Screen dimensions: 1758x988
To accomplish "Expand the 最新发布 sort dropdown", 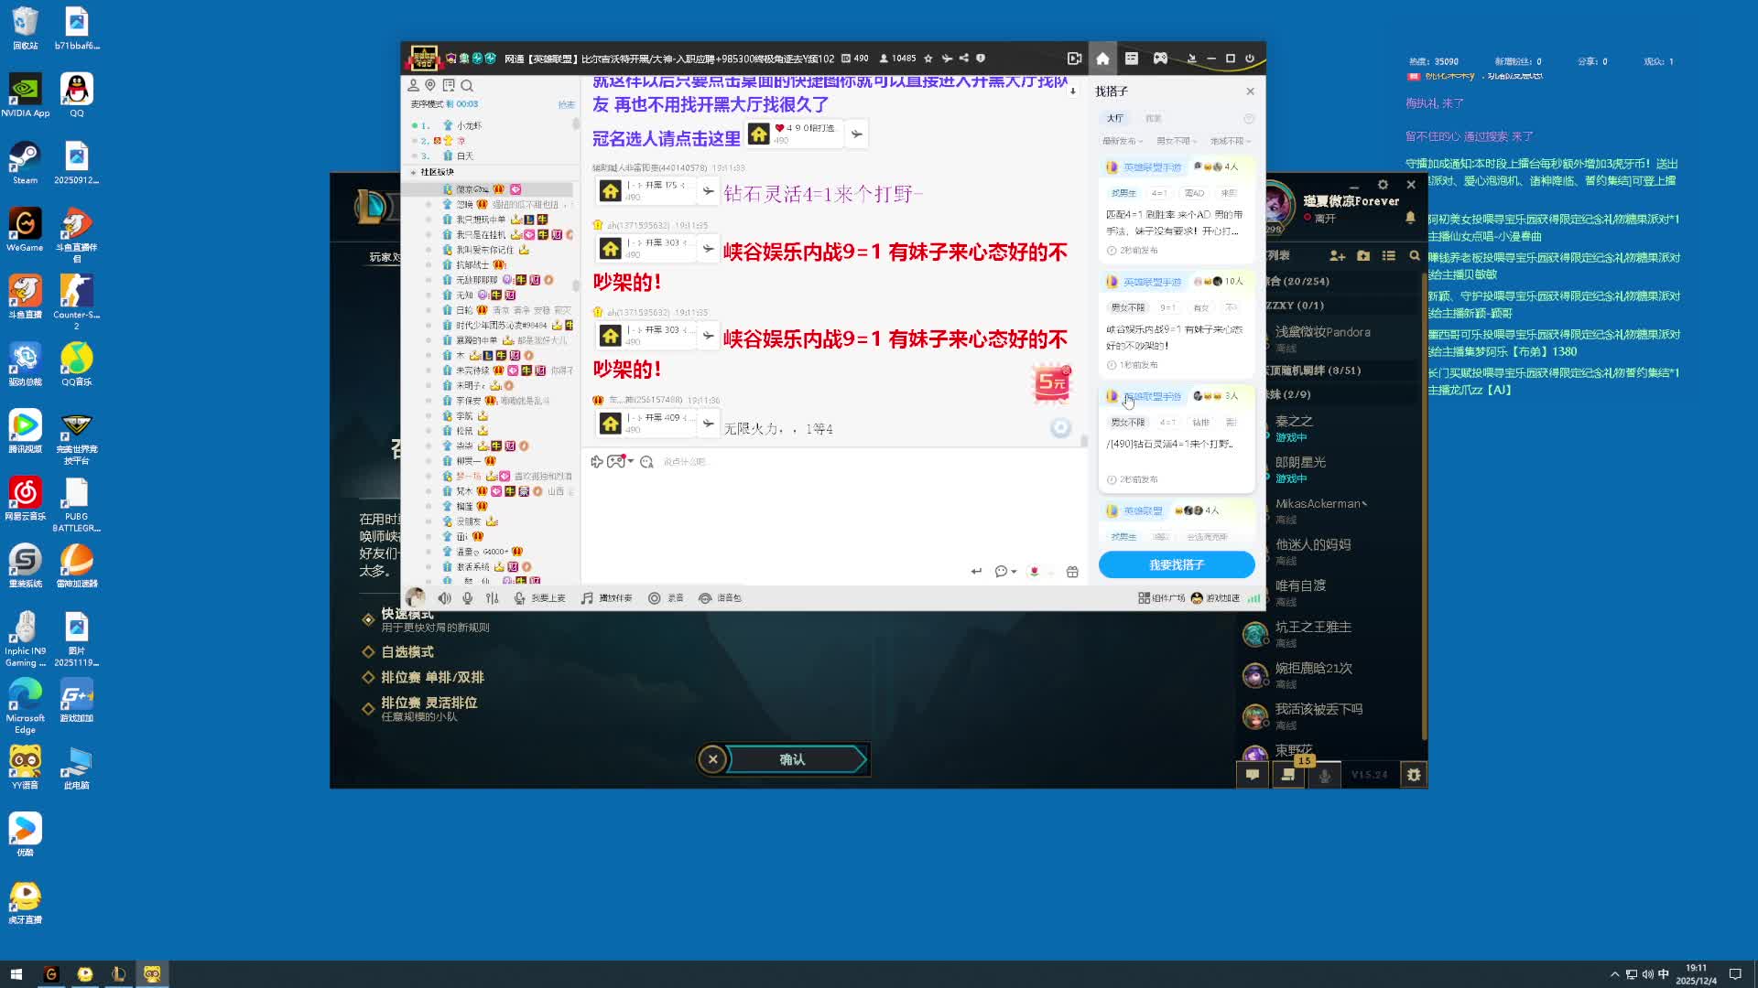I will (1123, 142).
